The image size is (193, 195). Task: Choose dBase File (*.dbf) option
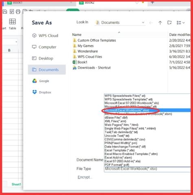pos(147,117)
